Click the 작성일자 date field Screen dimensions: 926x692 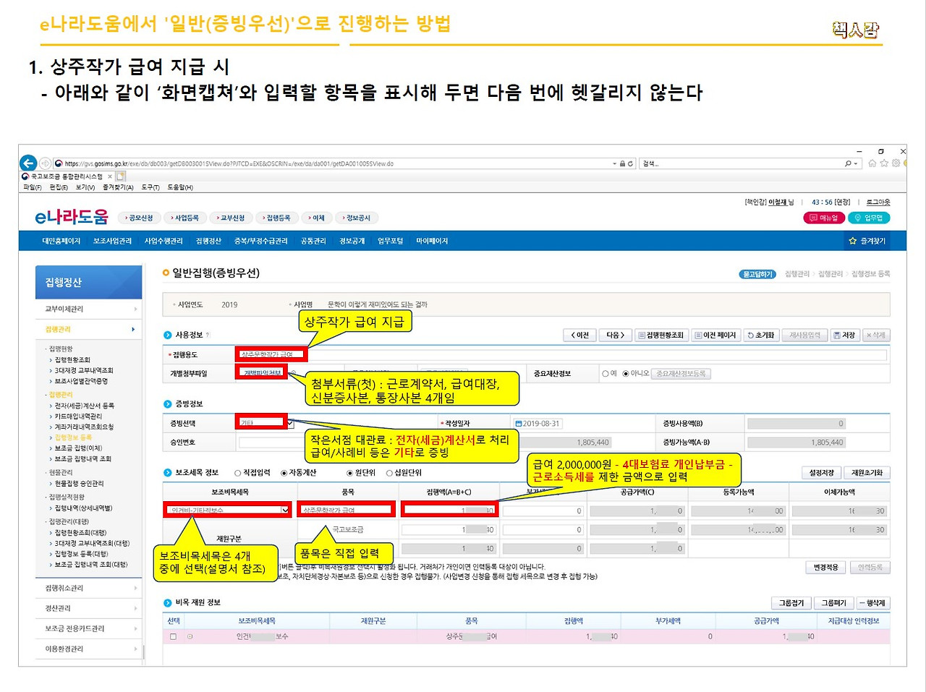[538, 424]
